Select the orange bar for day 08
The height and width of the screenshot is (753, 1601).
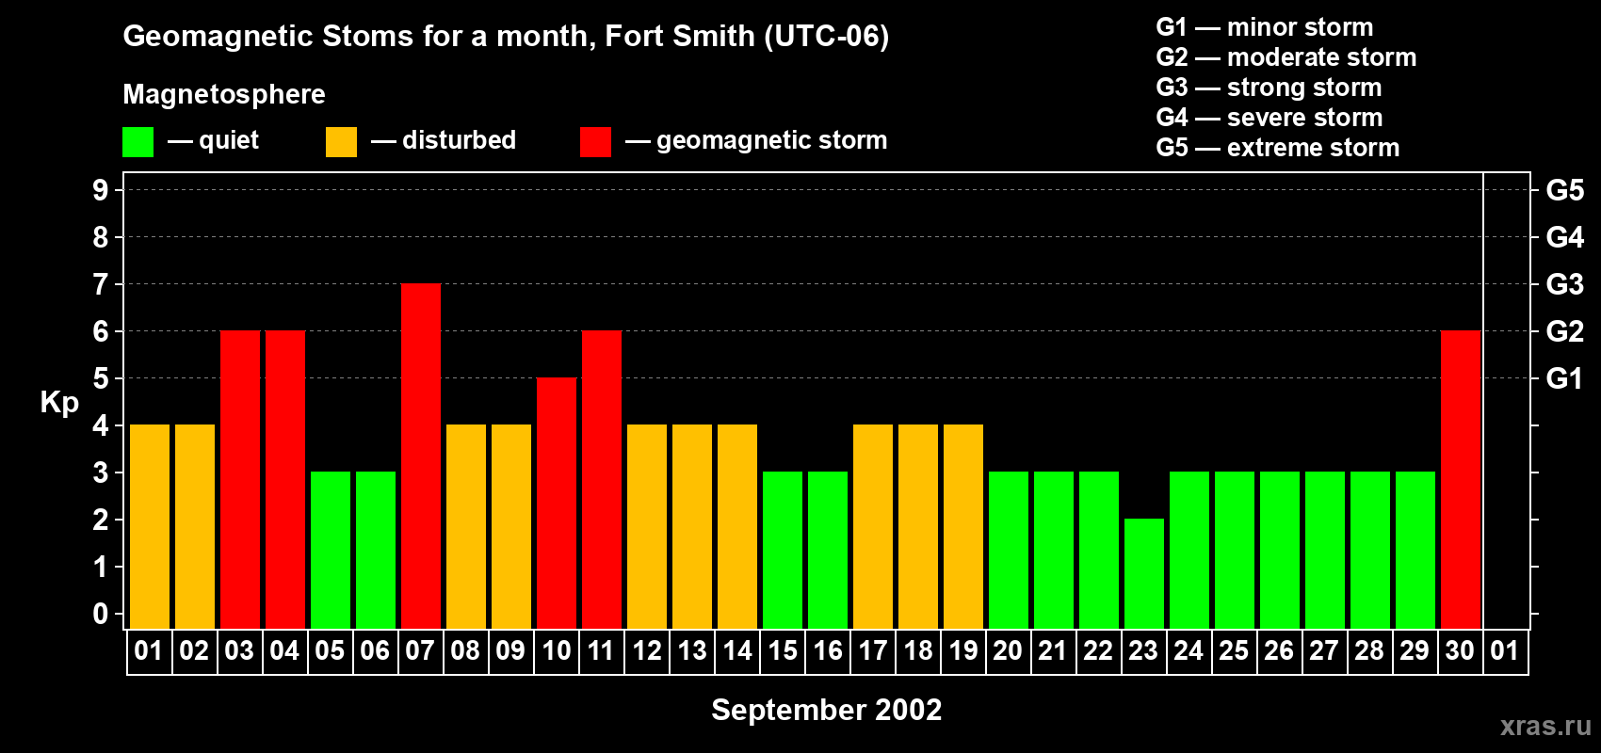tap(466, 527)
